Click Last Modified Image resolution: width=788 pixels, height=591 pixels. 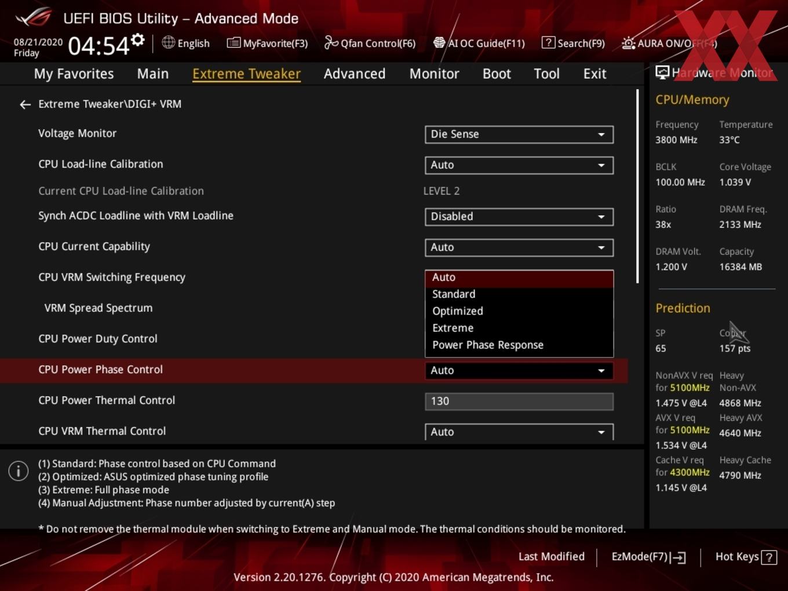pyautogui.click(x=552, y=557)
